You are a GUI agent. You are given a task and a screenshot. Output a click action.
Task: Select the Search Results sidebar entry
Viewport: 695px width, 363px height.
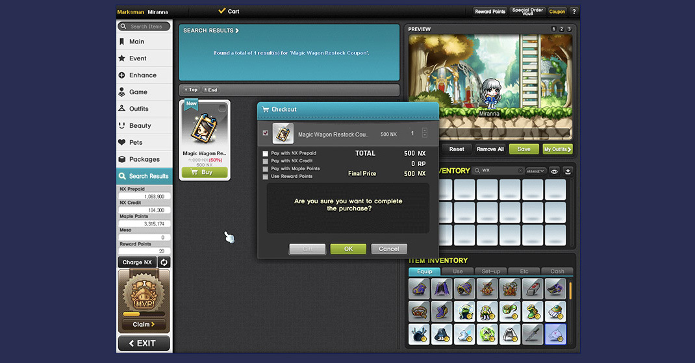(x=144, y=176)
